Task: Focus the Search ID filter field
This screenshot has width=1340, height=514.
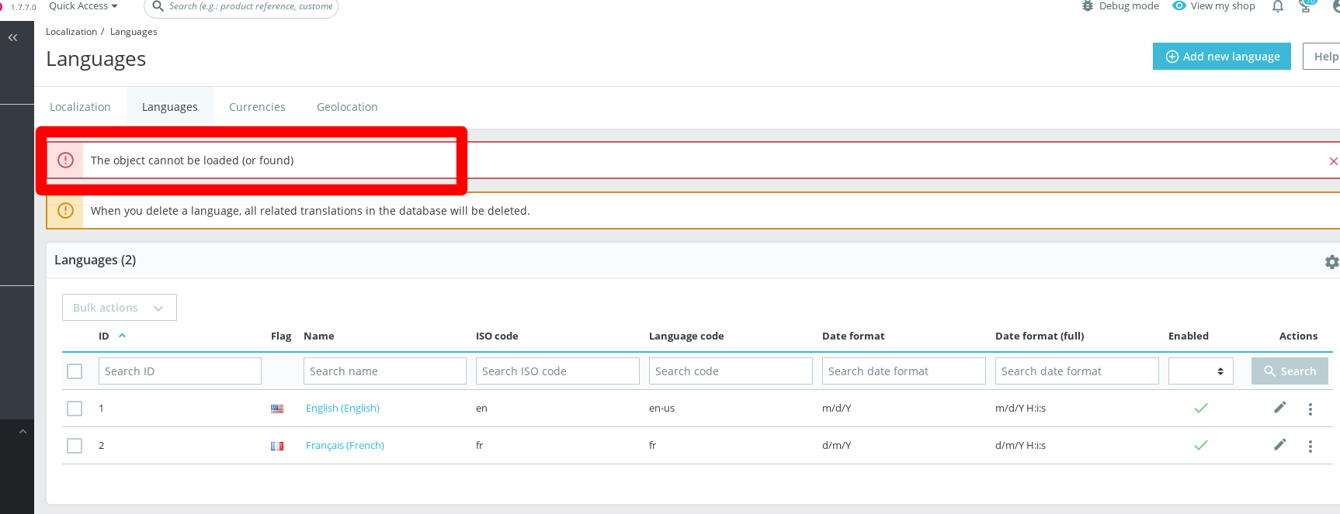Action: pyautogui.click(x=180, y=371)
